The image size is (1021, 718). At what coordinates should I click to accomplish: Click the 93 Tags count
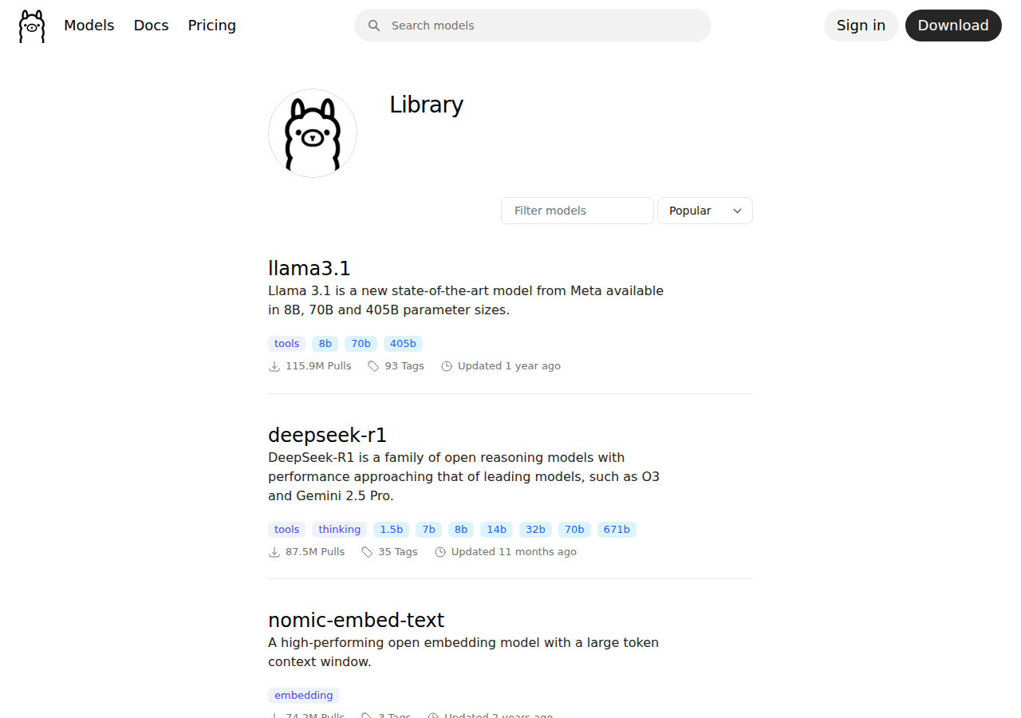pyautogui.click(x=404, y=366)
